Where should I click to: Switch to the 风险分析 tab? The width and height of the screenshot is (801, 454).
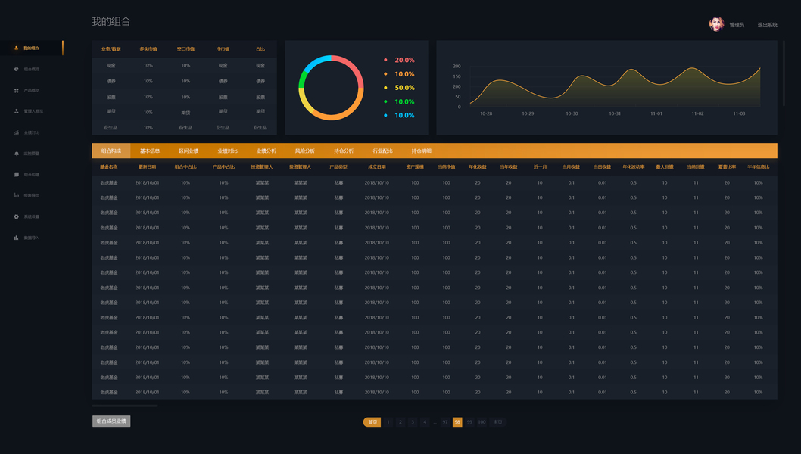(305, 151)
